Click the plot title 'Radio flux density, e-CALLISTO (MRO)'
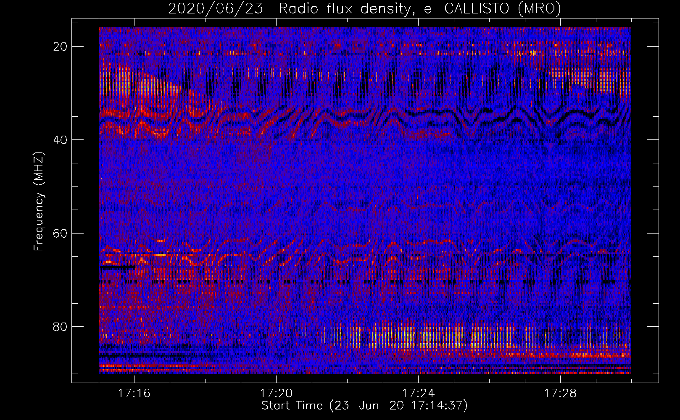This screenshot has width=680, height=420. pyautogui.click(x=420, y=8)
